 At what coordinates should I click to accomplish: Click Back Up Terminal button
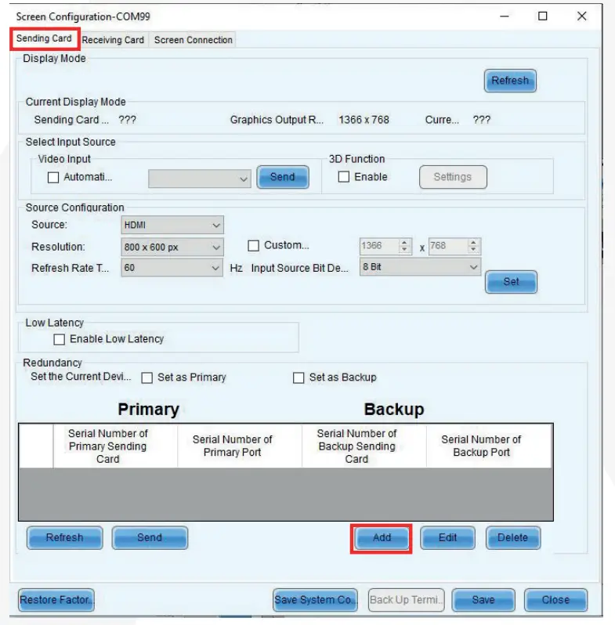[x=406, y=600]
